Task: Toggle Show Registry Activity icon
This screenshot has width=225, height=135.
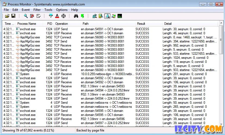Action: [x=95, y=16]
